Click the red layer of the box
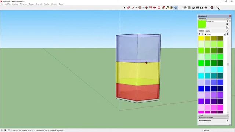Viewport: 235px width, 132px height. pyautogui.click(x=138, y=92)
